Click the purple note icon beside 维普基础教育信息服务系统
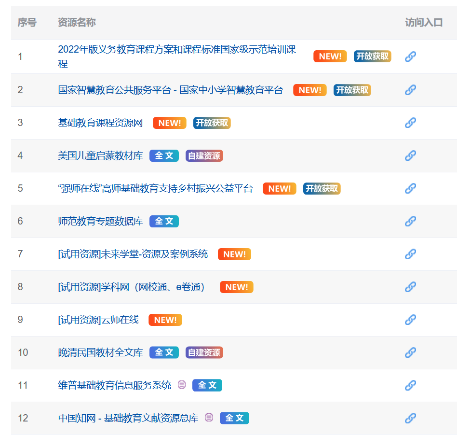 [x=182, y=385]
